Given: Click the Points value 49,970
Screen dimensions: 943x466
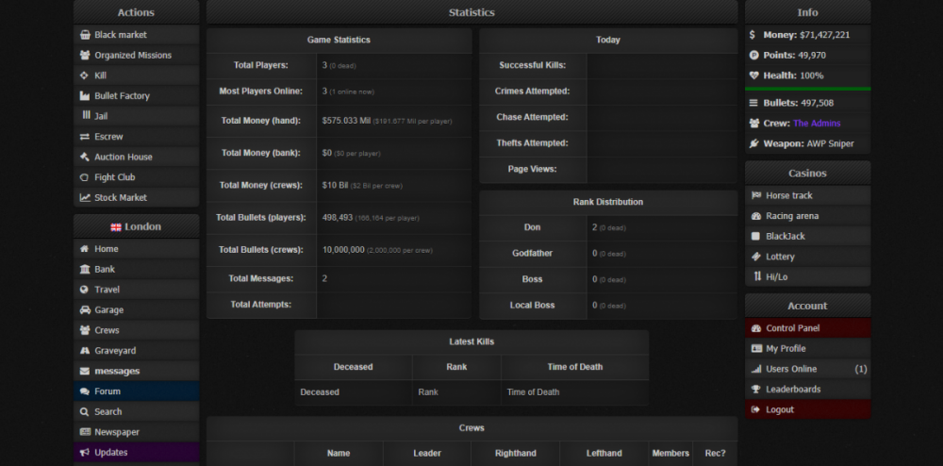Looking at the screenshot, I should click(812, 56).
